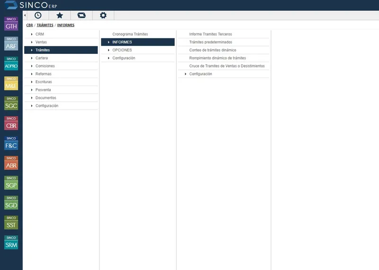This screenshot has height=270, width=379.
Task: Expand the Escrituras menu item
Action: tap(61, 82)
